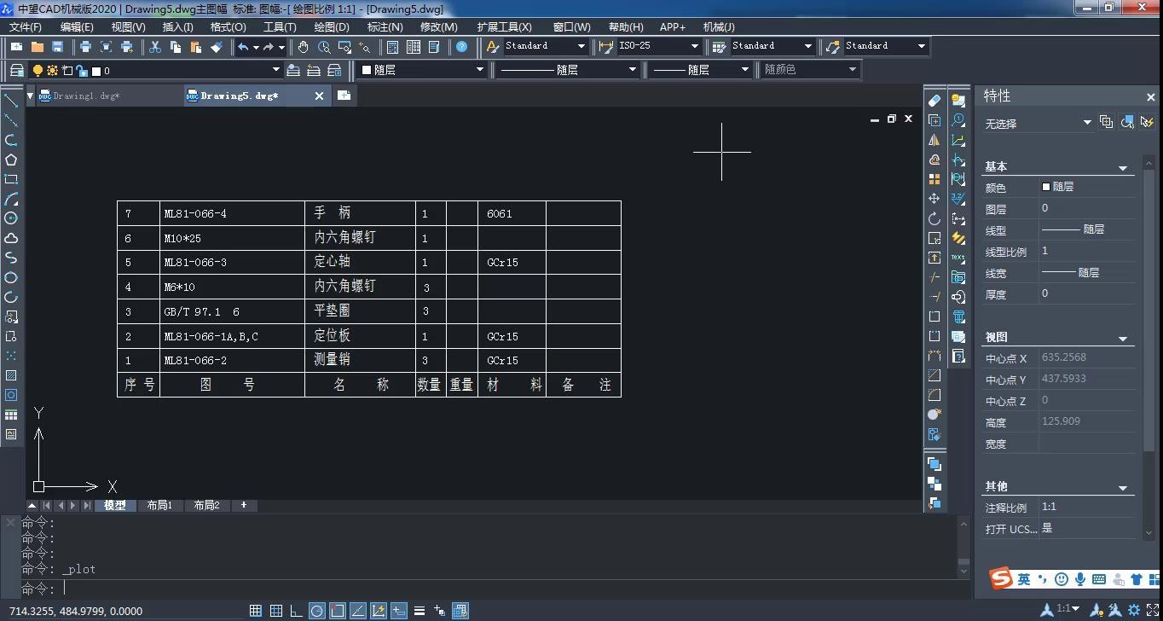This screenshot has width=1163, height=621.
Task: Switch to the Drawing1.dwg tab
Action: click(x=85, y=96)
